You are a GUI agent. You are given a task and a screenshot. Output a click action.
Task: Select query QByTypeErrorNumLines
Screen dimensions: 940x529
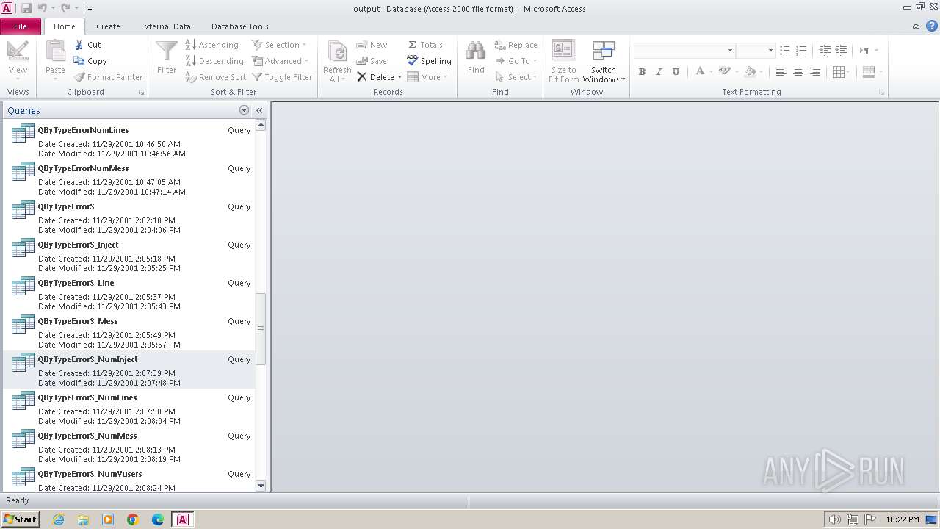point(131,140)
